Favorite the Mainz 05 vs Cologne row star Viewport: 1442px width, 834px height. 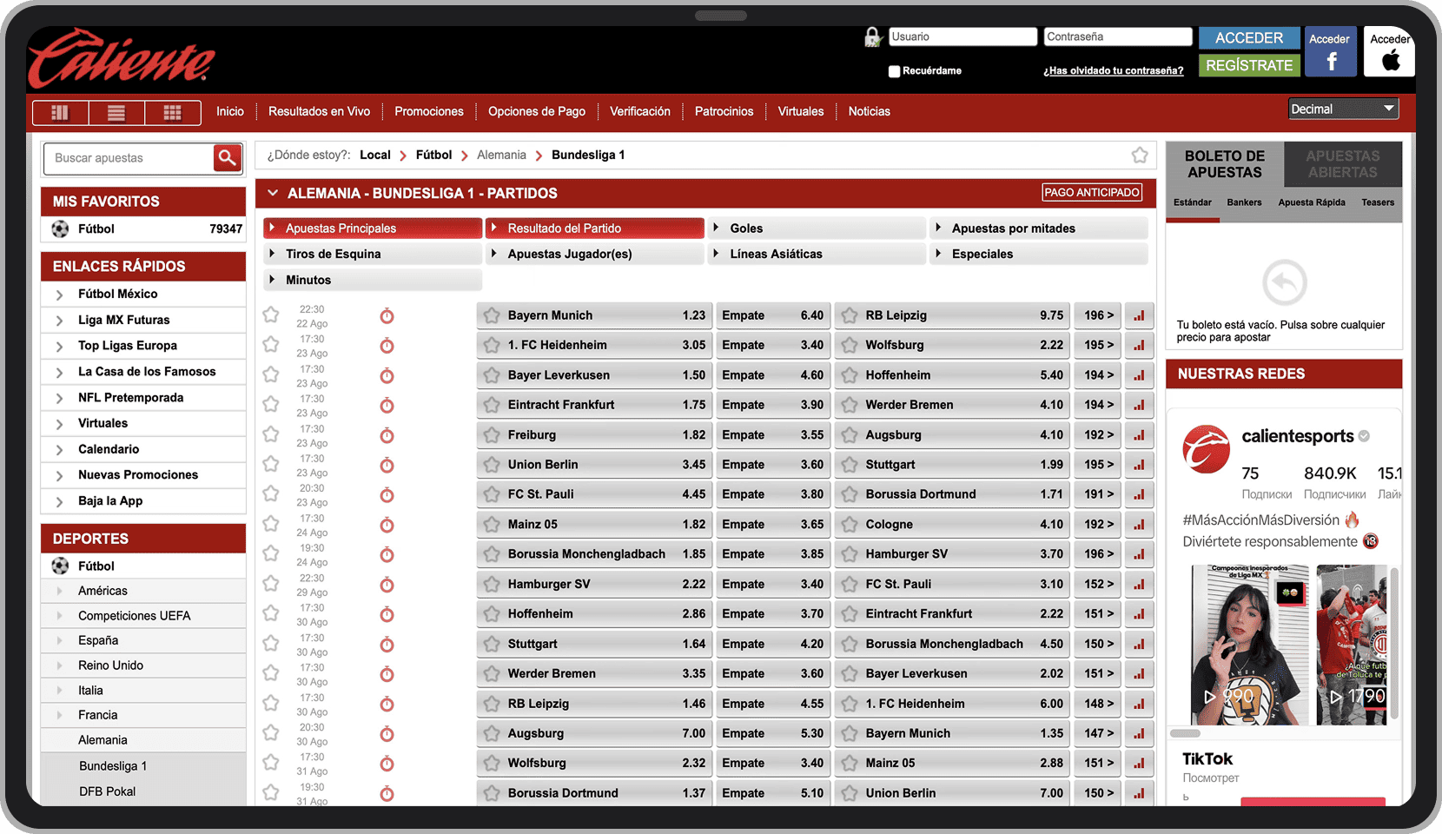tap(271, 523)
